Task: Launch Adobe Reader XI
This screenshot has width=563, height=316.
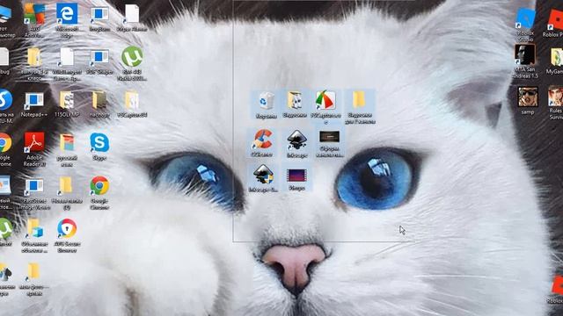Action: tap(34, 150)
